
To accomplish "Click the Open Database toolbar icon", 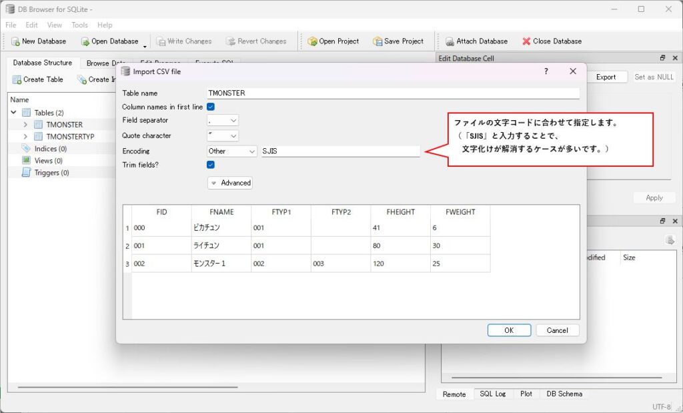I will click(85, 41).
